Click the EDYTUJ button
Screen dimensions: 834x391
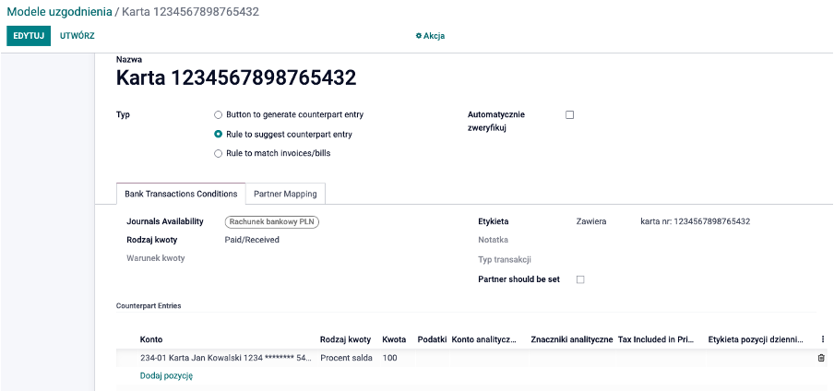coord(29,36)
